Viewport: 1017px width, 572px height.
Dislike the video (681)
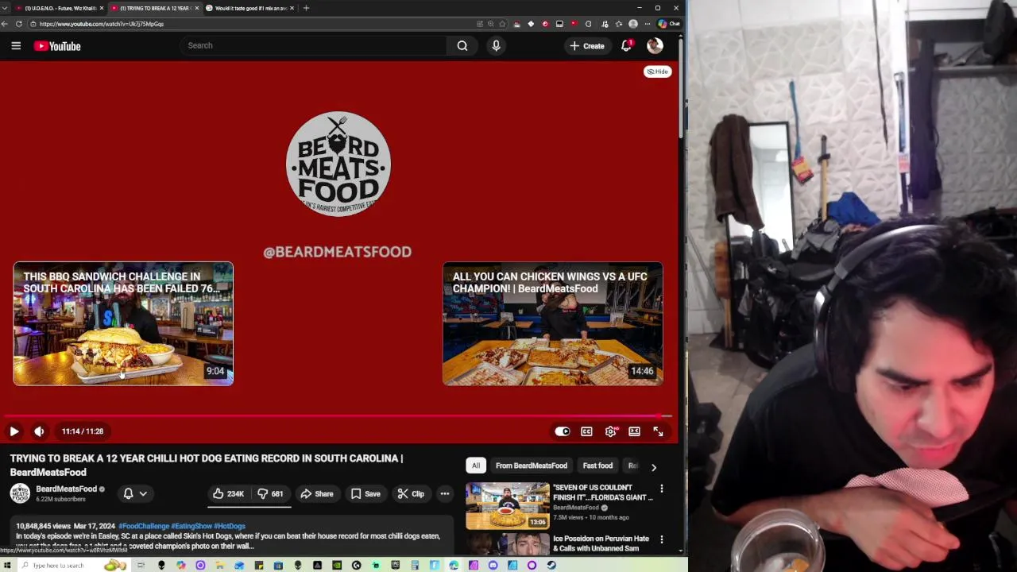point(270,494)
